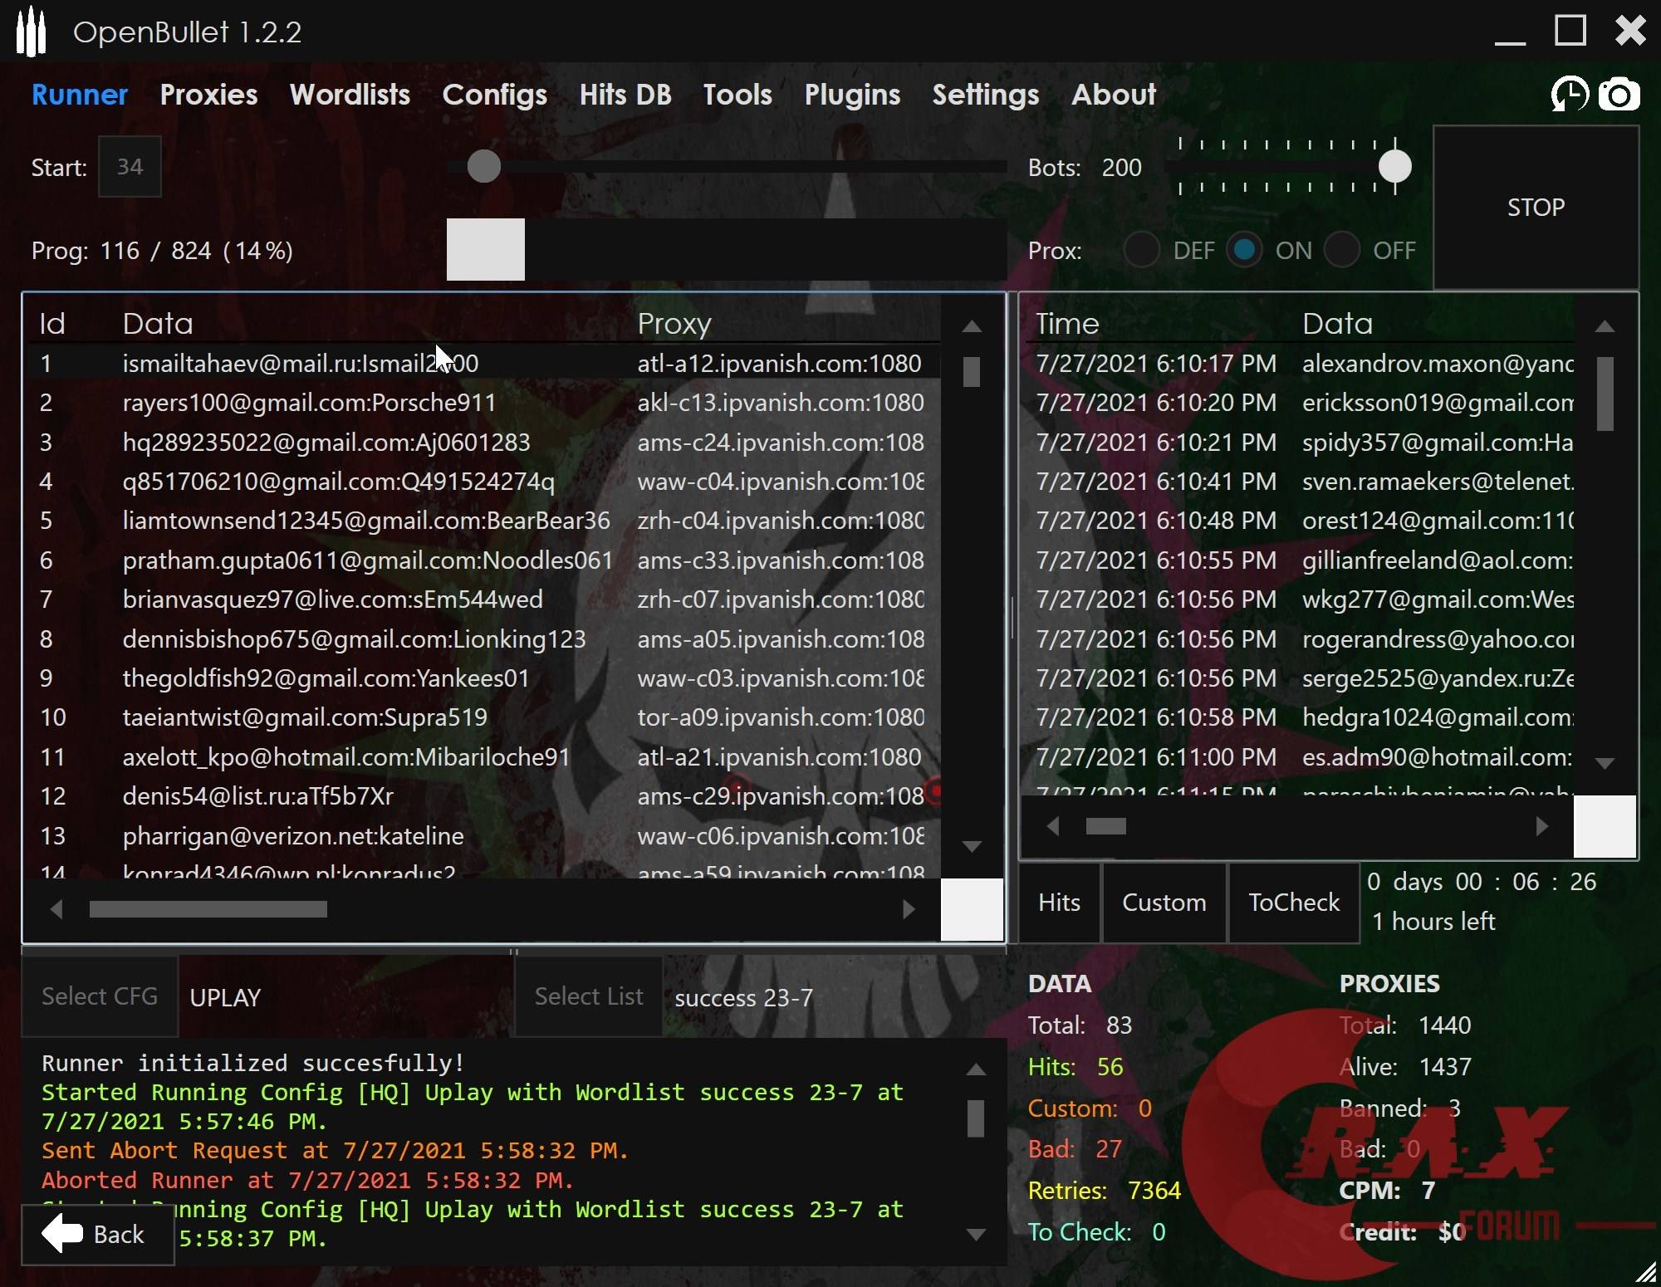
Task: Click the Start number input field
Action: [130, 167]
